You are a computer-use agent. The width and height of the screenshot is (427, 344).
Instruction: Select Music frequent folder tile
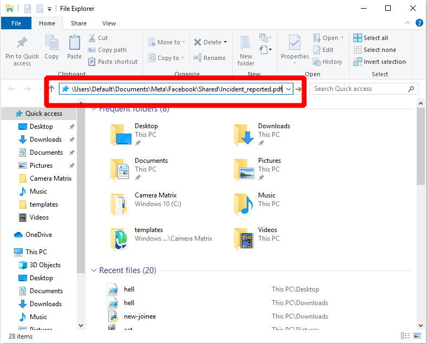click(x=257, y=203)
